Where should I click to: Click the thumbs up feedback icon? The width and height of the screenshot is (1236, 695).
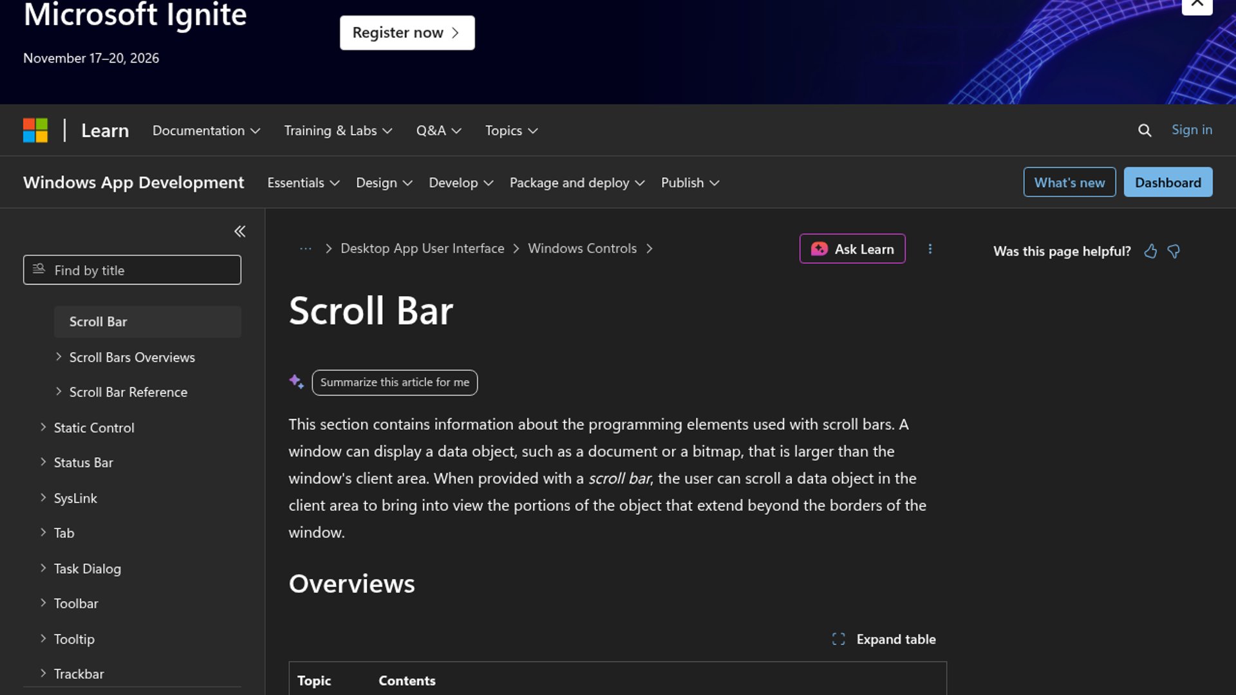tap(1150, 252)
